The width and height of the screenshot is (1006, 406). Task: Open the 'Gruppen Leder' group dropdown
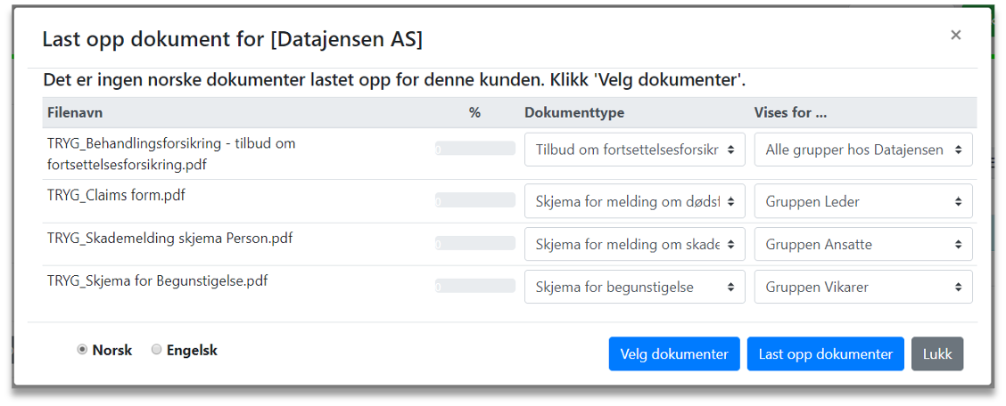[862, 201]
